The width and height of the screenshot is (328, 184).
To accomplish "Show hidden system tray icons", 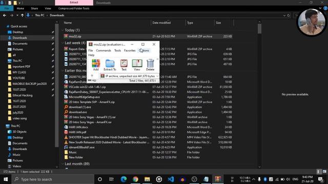I will pos(254,179).
